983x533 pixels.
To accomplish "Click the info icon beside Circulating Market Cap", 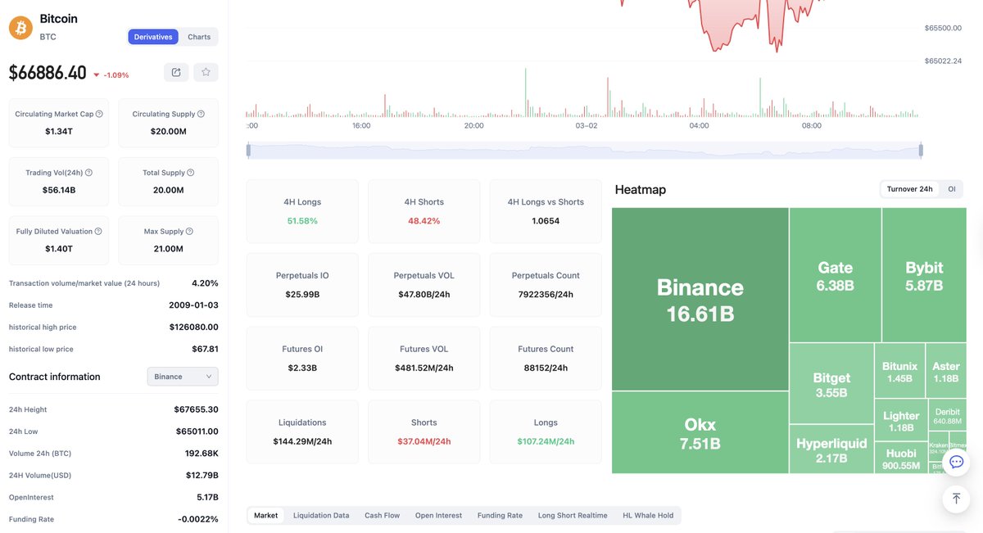I will [x=98, y=113].
